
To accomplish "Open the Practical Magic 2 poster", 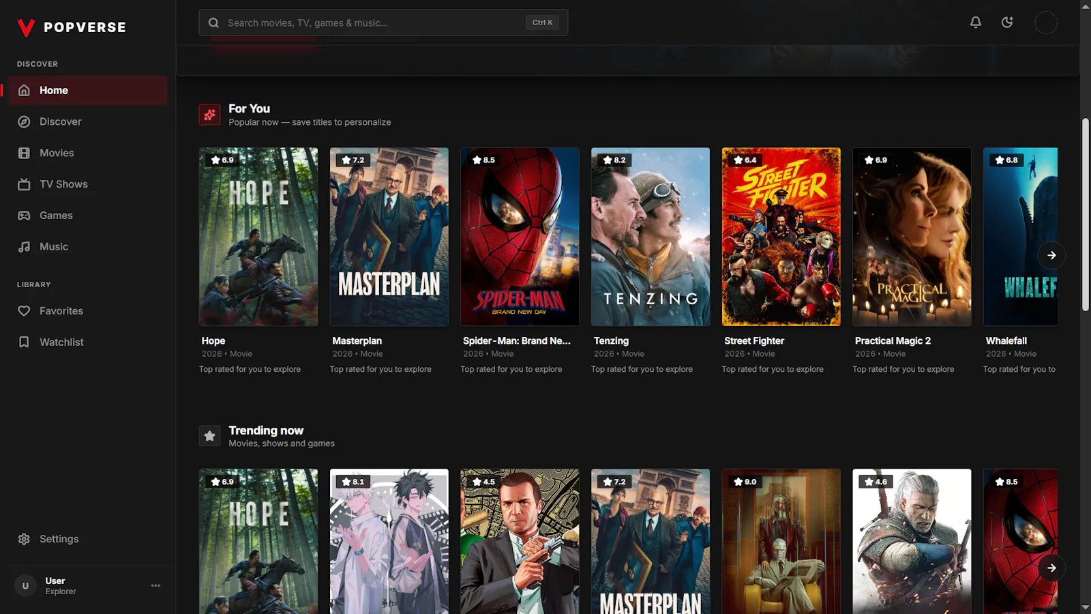I will [x=912, y=237].
